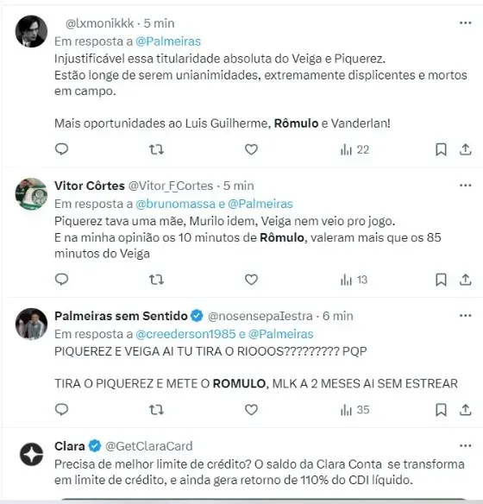483x504 pixels.
Task: Reply to Vitor Côrtes tweet
Action: pos(61,280)
